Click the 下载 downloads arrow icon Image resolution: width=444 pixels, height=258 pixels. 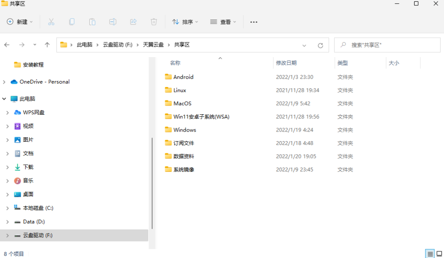pos(17,167)
